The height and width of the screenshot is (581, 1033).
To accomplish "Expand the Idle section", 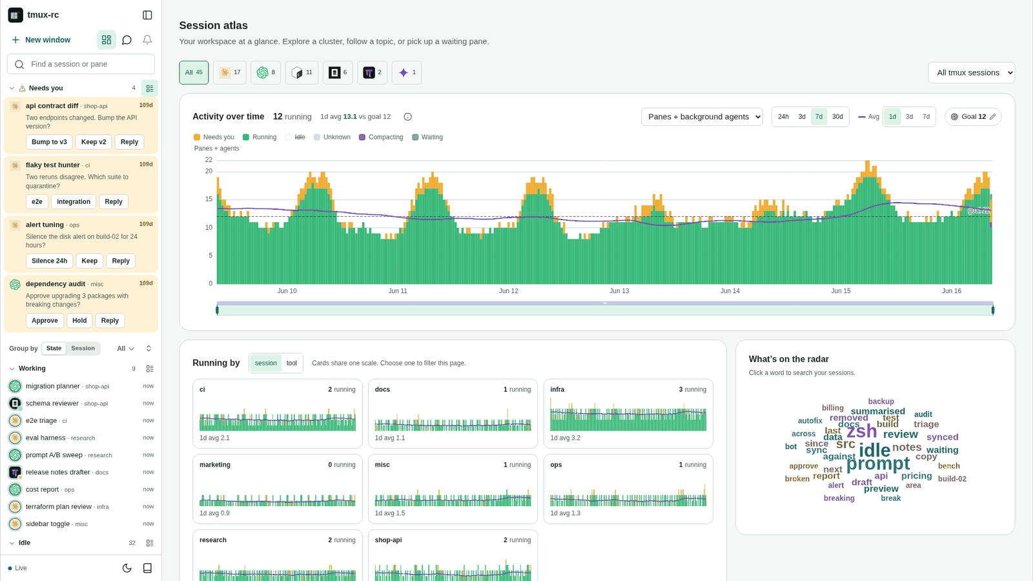I will [12, 543].
